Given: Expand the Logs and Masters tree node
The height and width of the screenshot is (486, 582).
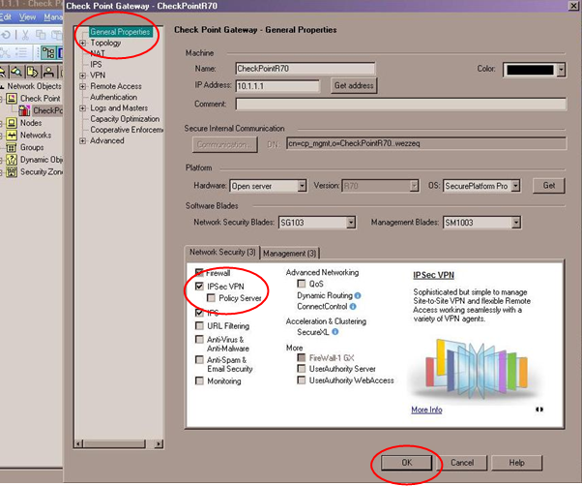Looking at the screenshot, I should pos(82,108).
